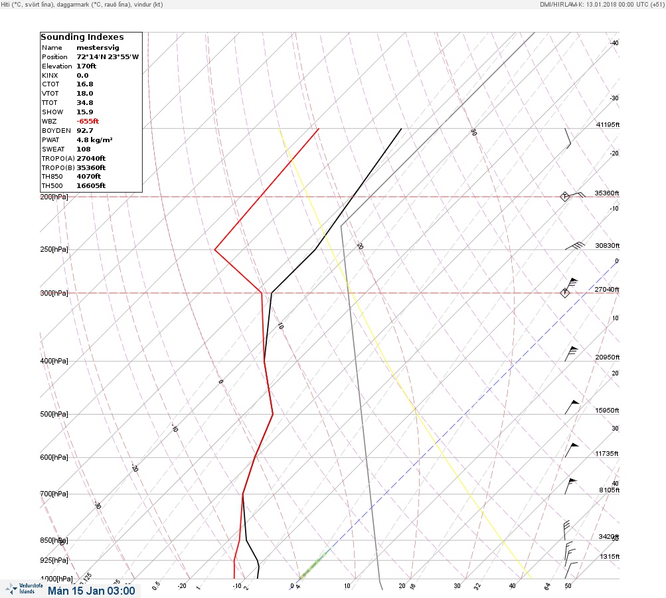Click the 'Sounding Indexes' heading

(x=82, y=37)
